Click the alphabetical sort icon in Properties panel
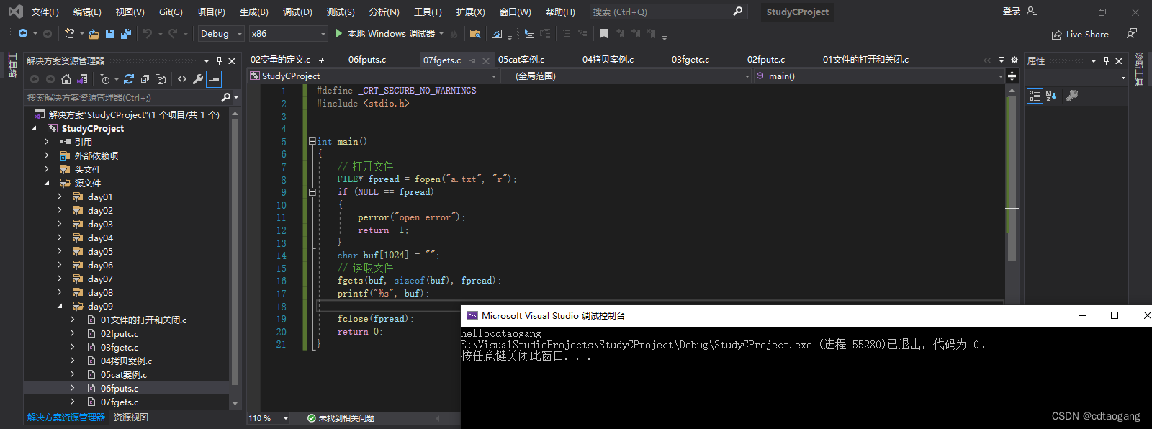 pyautogui.click(x=1051, y=96)
